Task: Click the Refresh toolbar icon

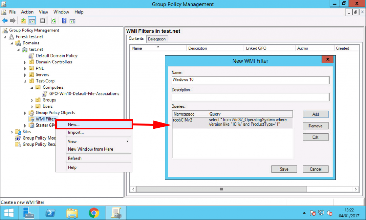Action: coord(54,21)
